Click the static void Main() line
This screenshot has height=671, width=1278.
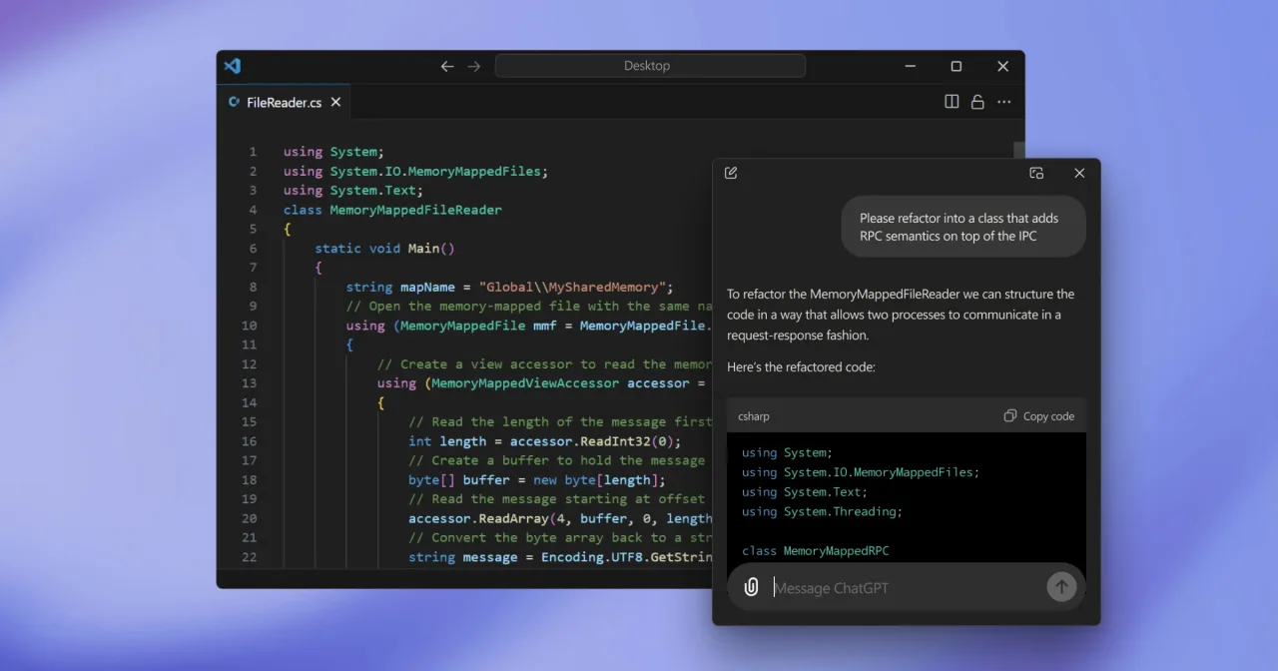384,249
